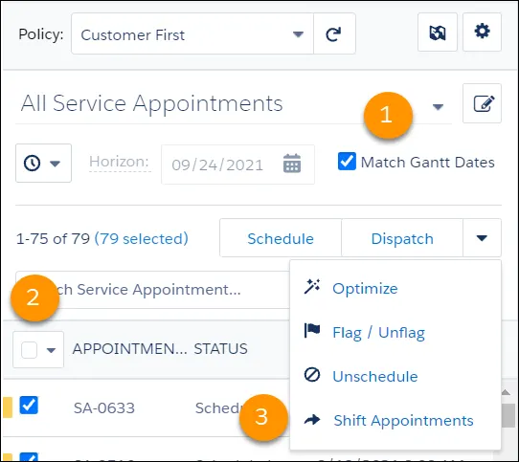Select Unschedule from the actions menu
This screenshot has height=462, width=519.
click(x=375, y=376)
